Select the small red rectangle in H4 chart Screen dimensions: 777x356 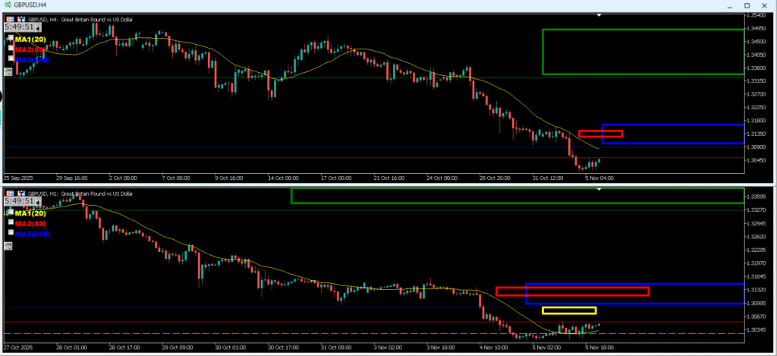(x=600, y=131)
